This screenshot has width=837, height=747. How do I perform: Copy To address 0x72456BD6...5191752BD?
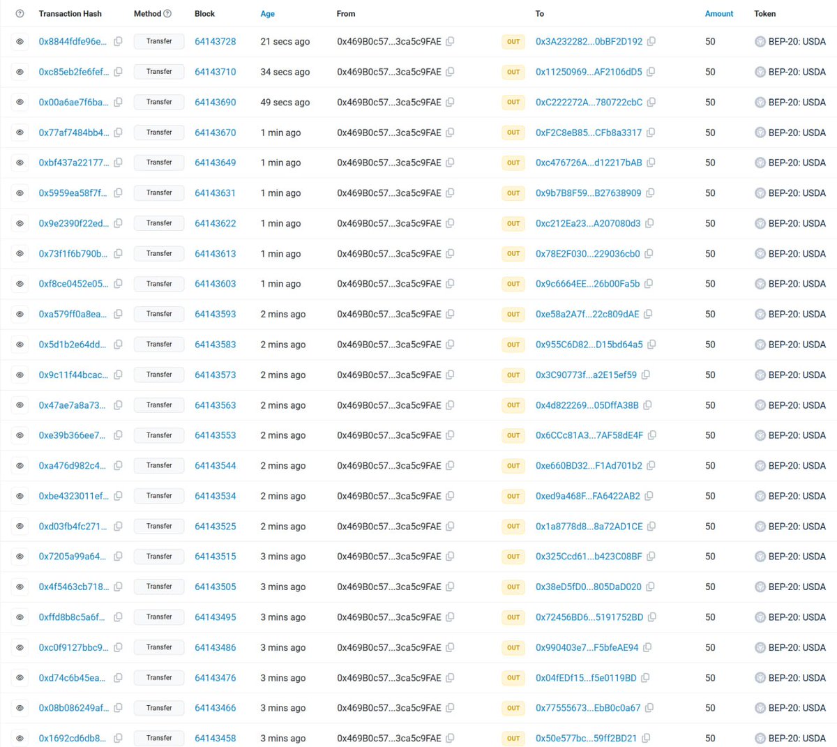click(x=651, y=617)
